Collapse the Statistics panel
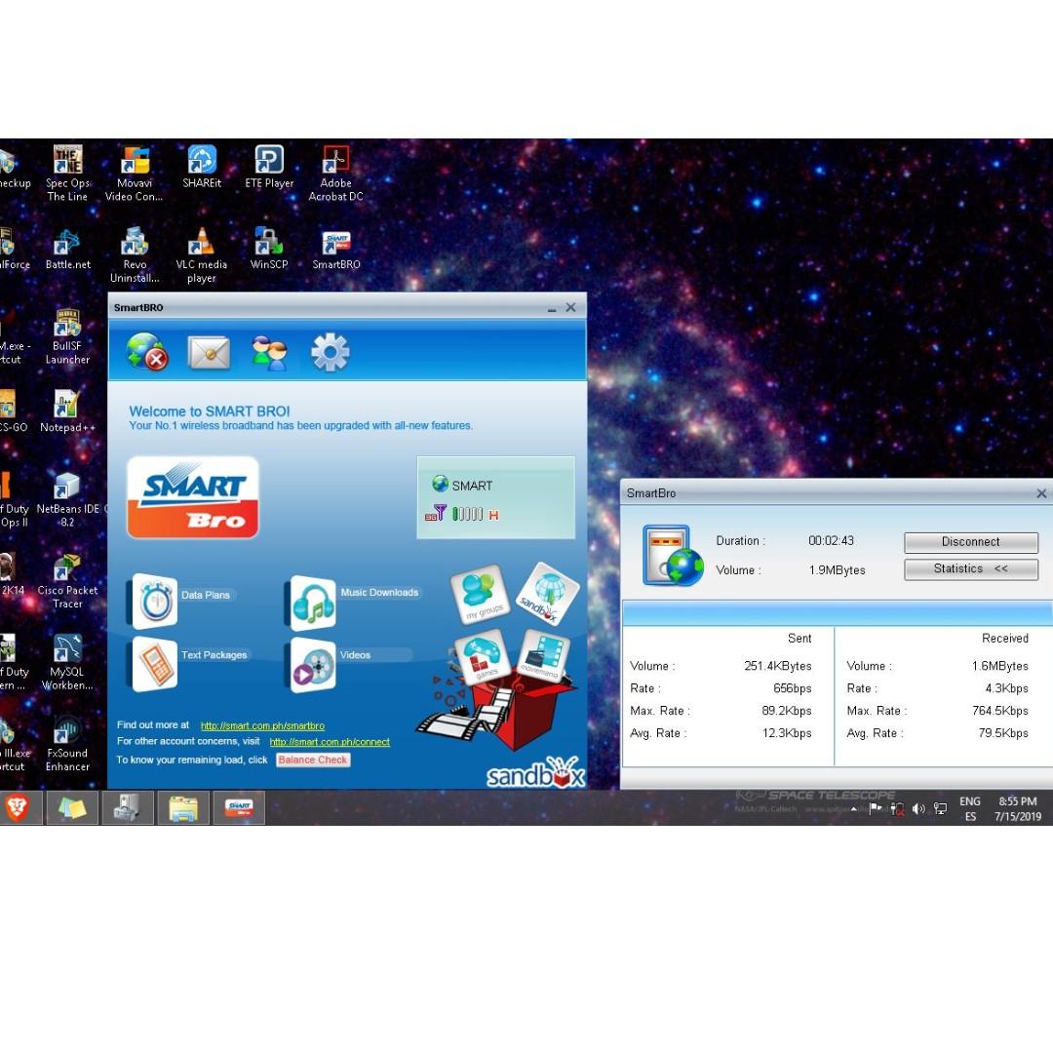1053x1053 pixels. [x=970, y=569]
